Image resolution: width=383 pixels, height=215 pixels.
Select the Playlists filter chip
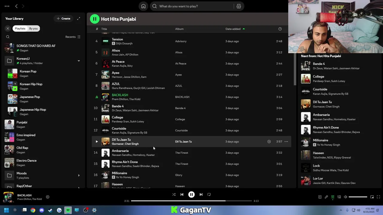pyautogui.click(x=20, y=28)
